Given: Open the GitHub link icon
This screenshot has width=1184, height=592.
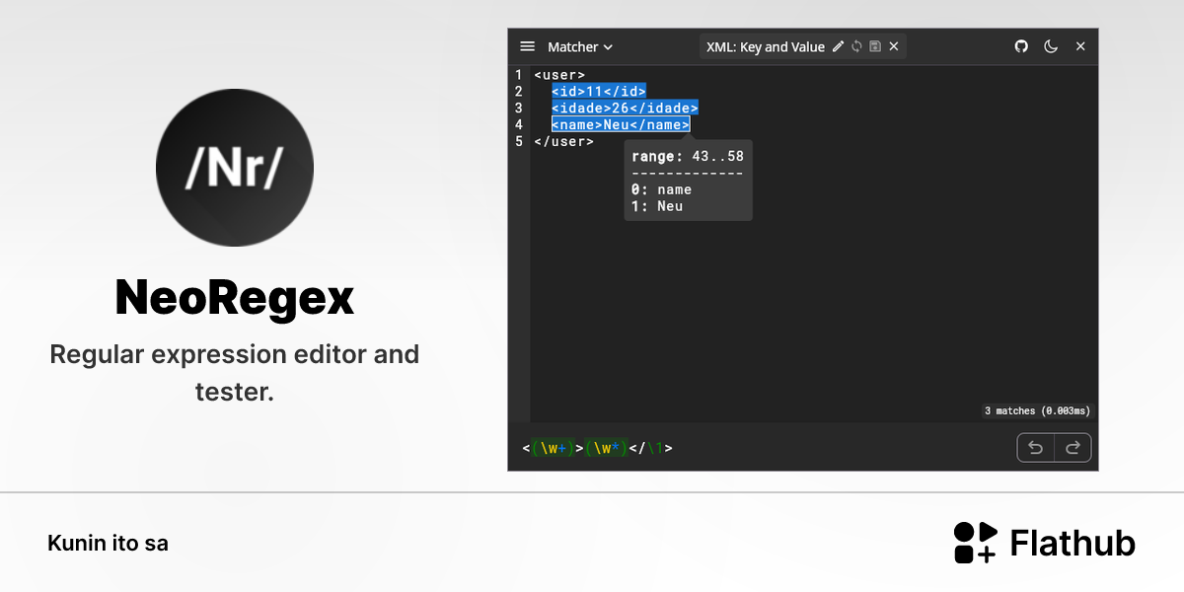Looking at the screenshot, I should pyautogui.click(x=1021, y=46).
